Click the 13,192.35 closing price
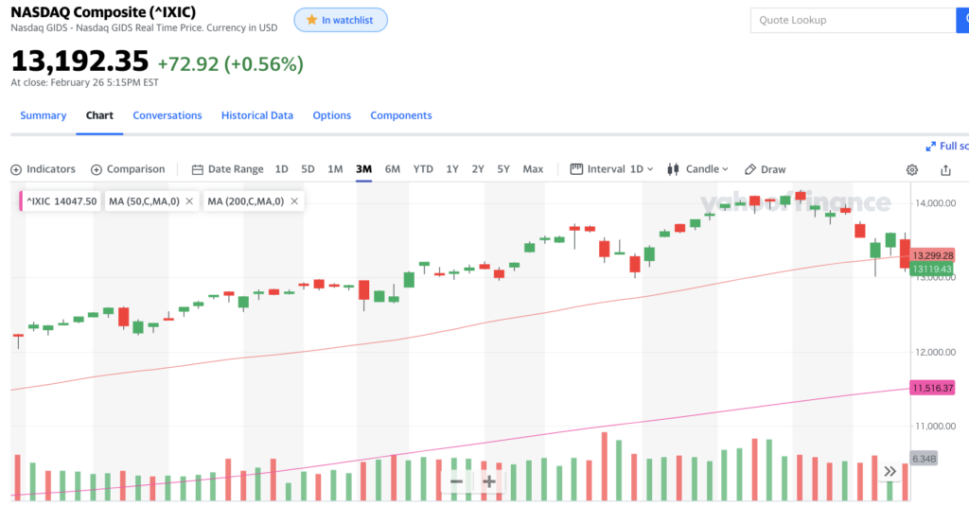Viewport: 969px width, 506px height. (79, 61)
